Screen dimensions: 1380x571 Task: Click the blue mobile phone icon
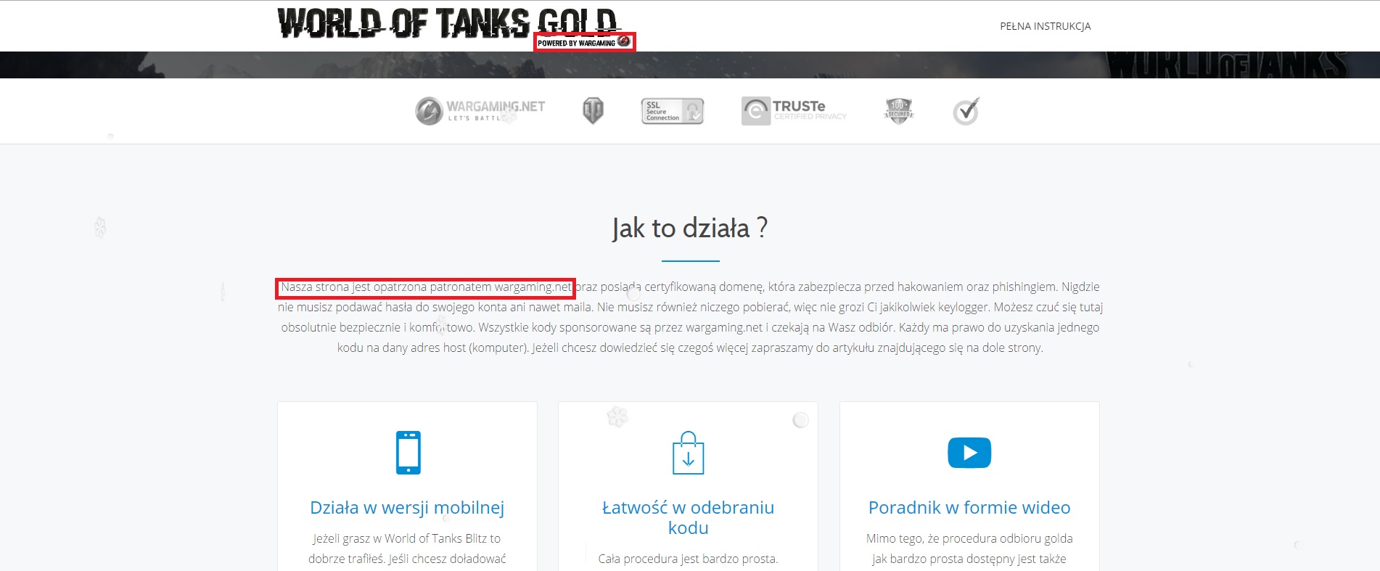pos(408,453)
